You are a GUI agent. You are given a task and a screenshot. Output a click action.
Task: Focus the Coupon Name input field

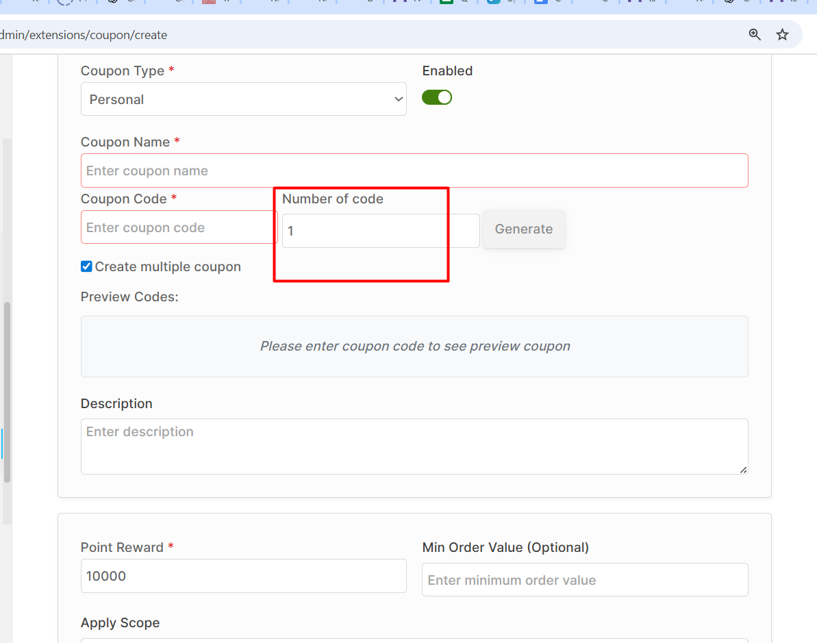click(414, 171)
